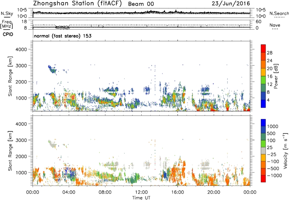Click the 20:00 time axis label
The width and height of the screenshot is (289, 200).
[x=214, y=192]
